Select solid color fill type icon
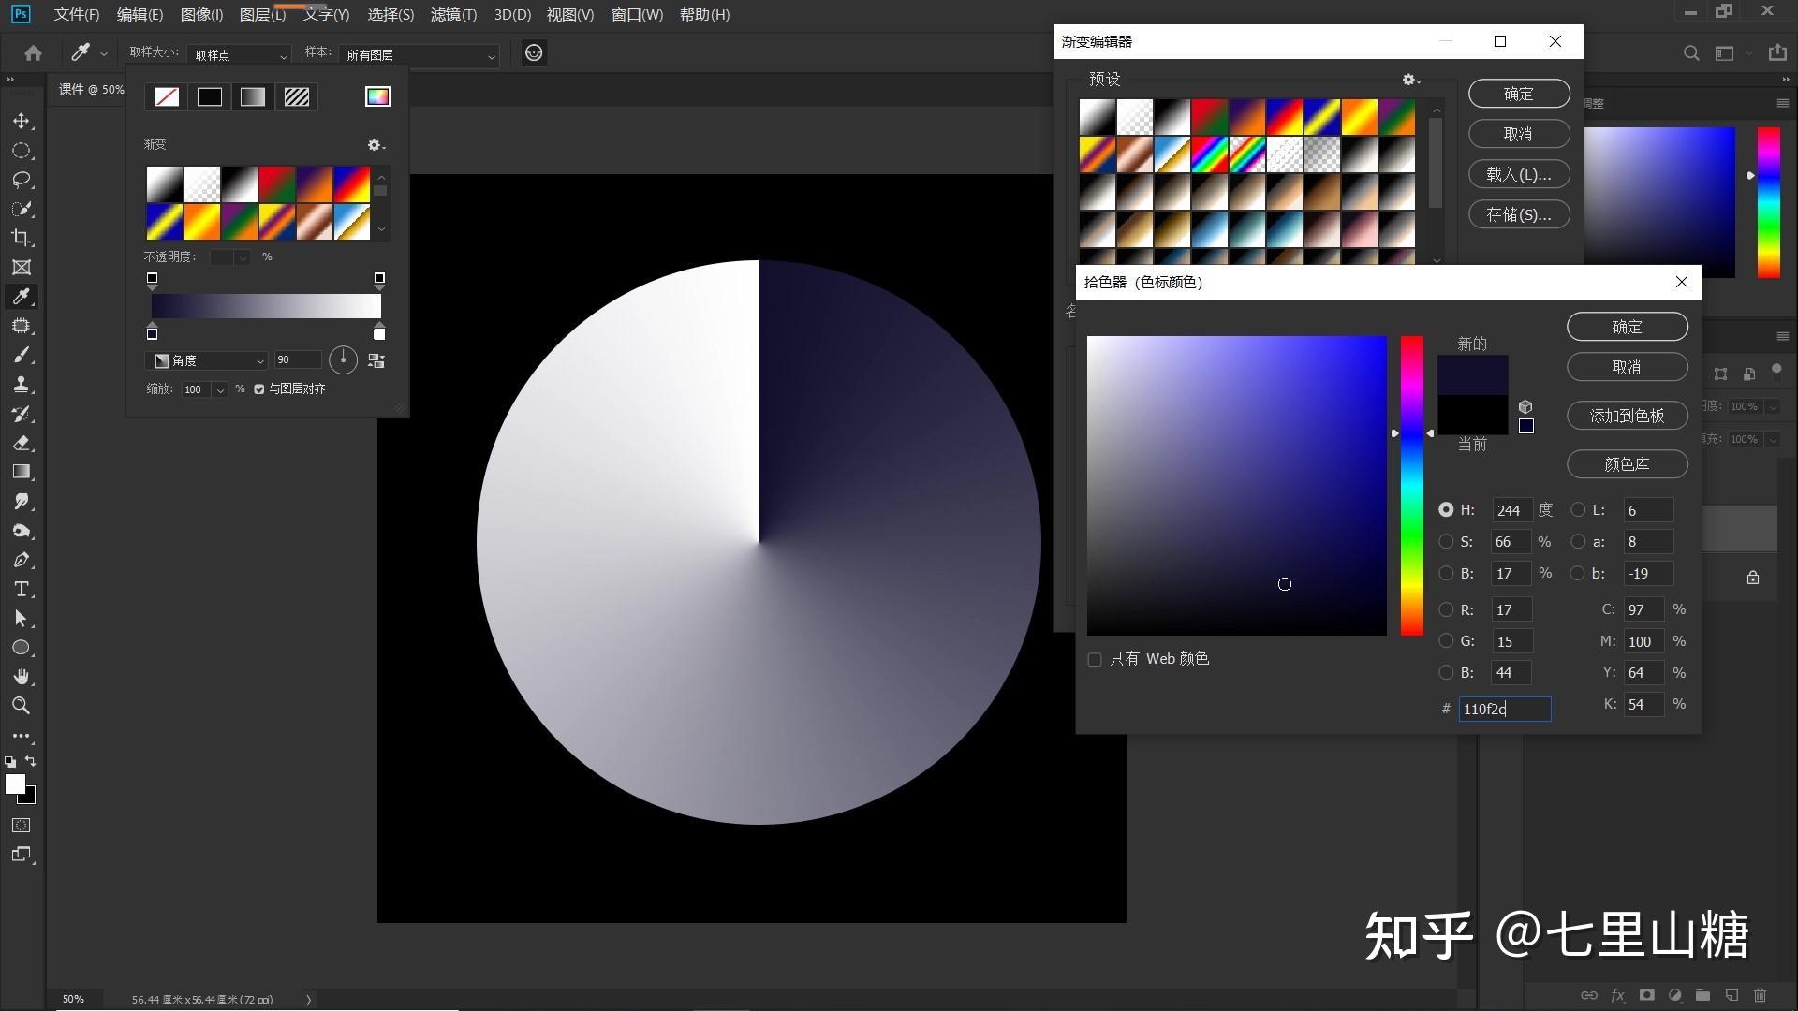The width and height of the screenshot is (1798, 1011). [x=210, y=97]
